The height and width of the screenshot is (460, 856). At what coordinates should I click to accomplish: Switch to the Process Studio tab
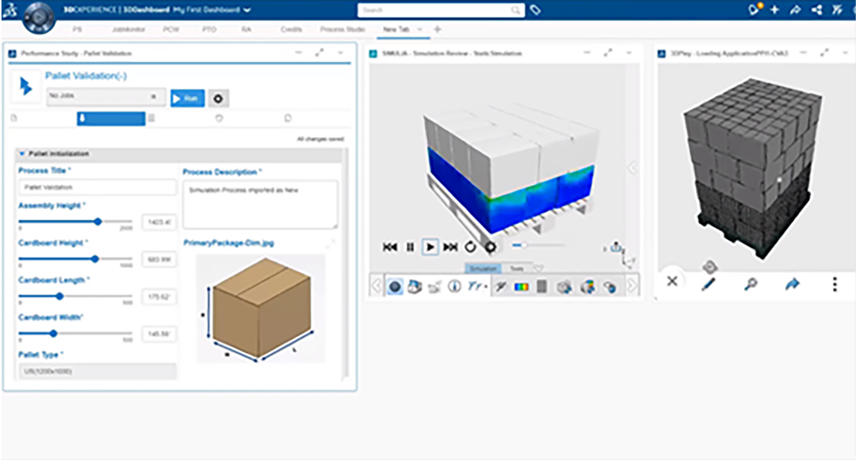[343, 29]
